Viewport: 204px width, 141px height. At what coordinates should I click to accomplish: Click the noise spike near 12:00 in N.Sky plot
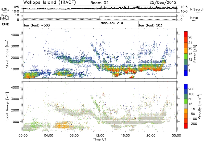click(x=102, y=7)
